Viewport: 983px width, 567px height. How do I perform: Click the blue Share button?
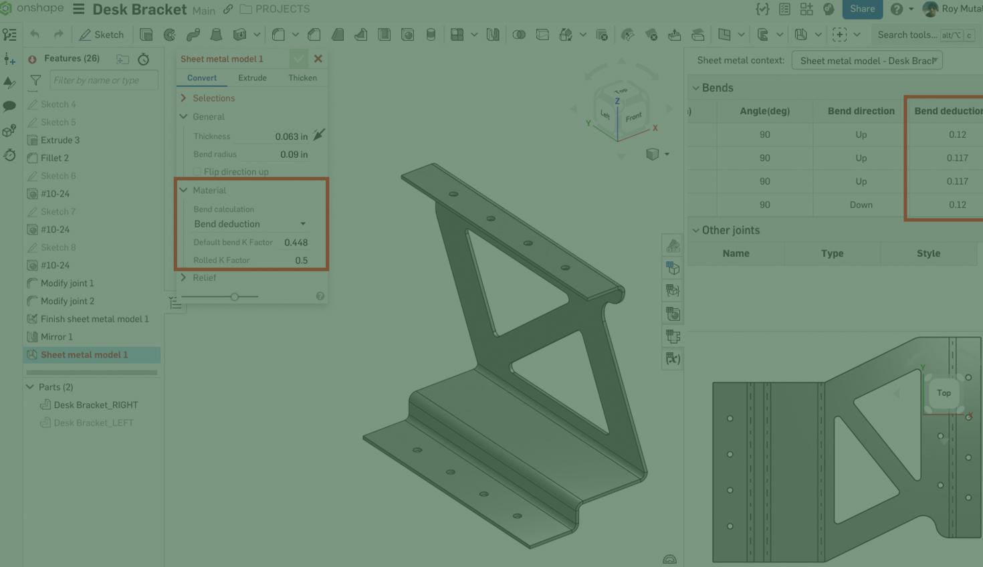coord(862,9)
